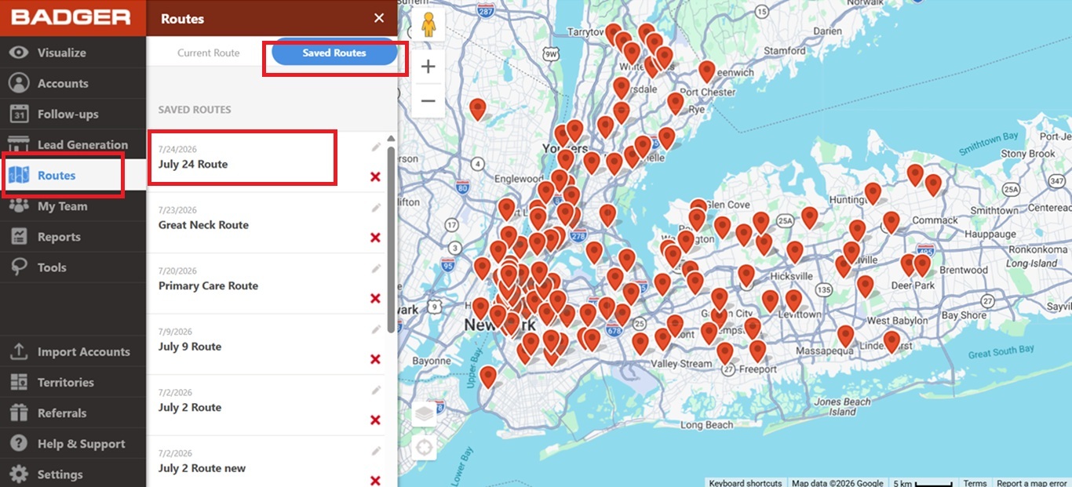This screenshot has height=487, width=1072.
Task: Open the map layers button
Action: pos(425,412)
